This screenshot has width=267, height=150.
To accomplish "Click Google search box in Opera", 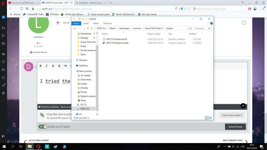I will coord(219,9).
